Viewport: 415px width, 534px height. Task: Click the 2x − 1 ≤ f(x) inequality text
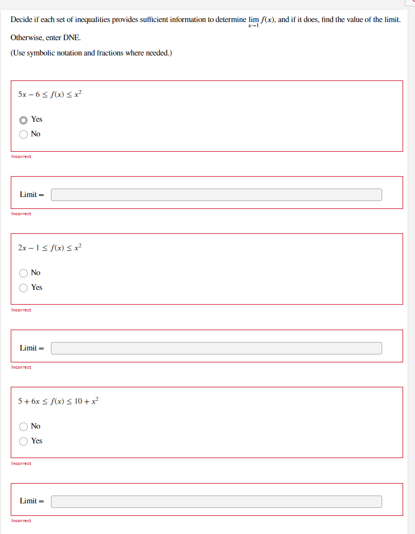(49, 246)
